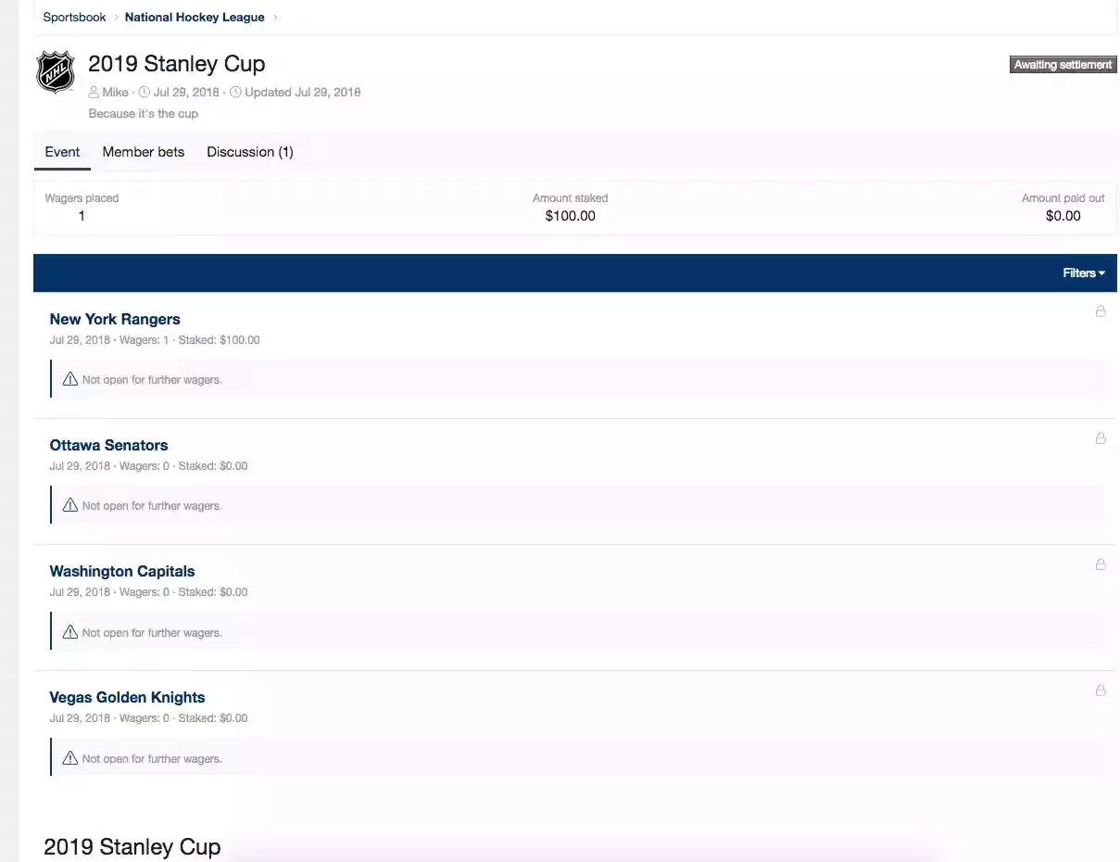
Task: Open author Mike's profile link
Action: point(116,92)
